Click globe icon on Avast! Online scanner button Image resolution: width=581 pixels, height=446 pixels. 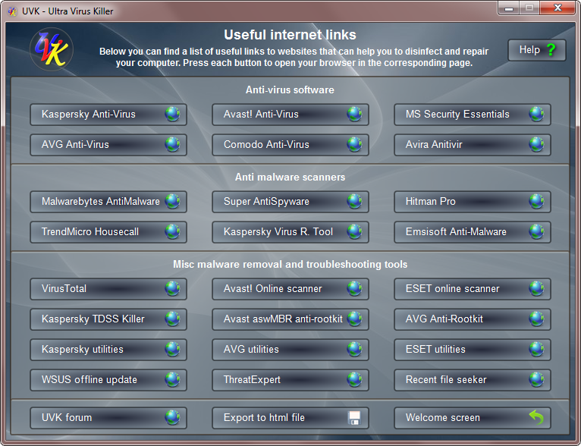pyautogui.click(x=354, y=288)
